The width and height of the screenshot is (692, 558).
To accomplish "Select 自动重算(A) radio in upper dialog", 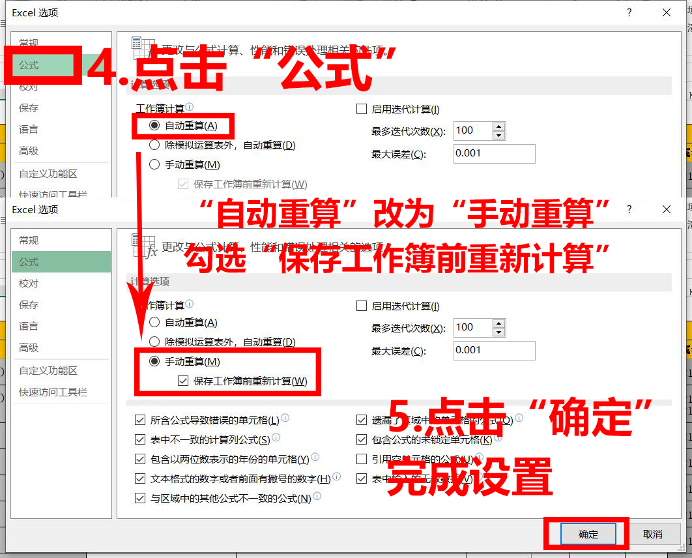I will (154, 125).
